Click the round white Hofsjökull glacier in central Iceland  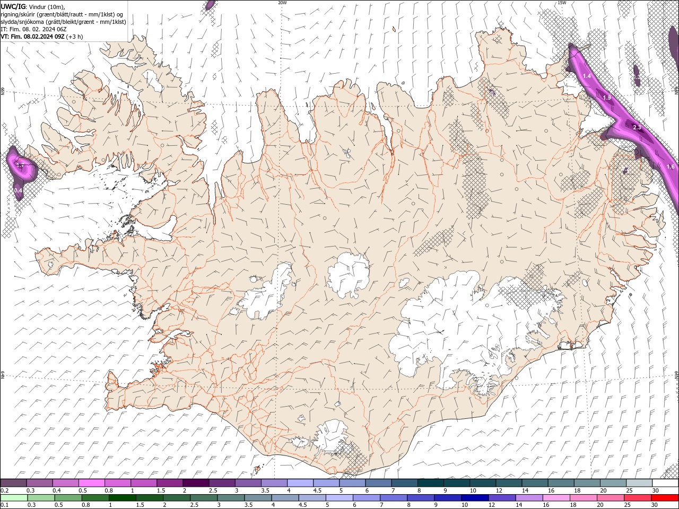pyautogui.click(x=349, y=275)
